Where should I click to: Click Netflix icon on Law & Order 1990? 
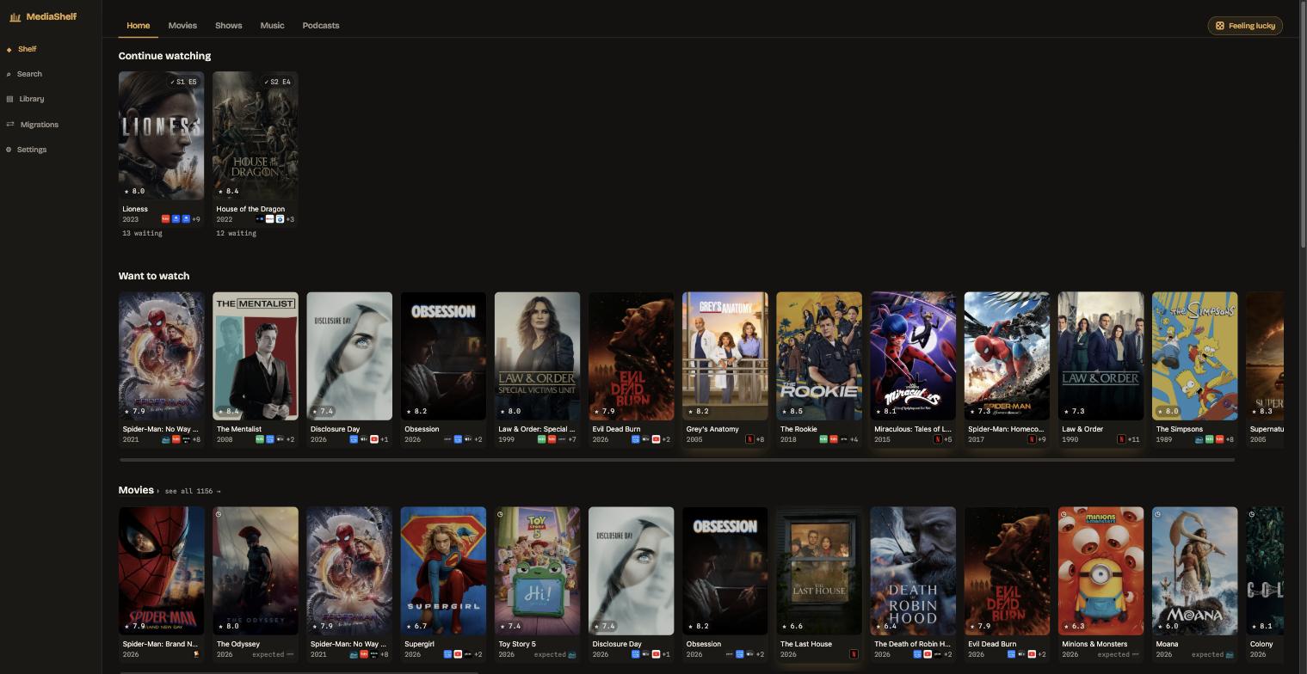click(x=1121, y=439)
